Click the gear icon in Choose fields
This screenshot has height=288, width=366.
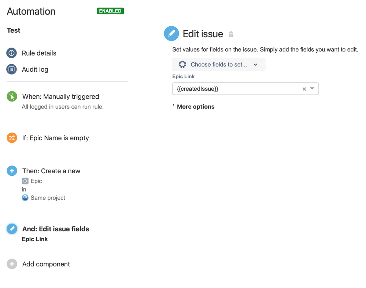(x=182, y=65)
